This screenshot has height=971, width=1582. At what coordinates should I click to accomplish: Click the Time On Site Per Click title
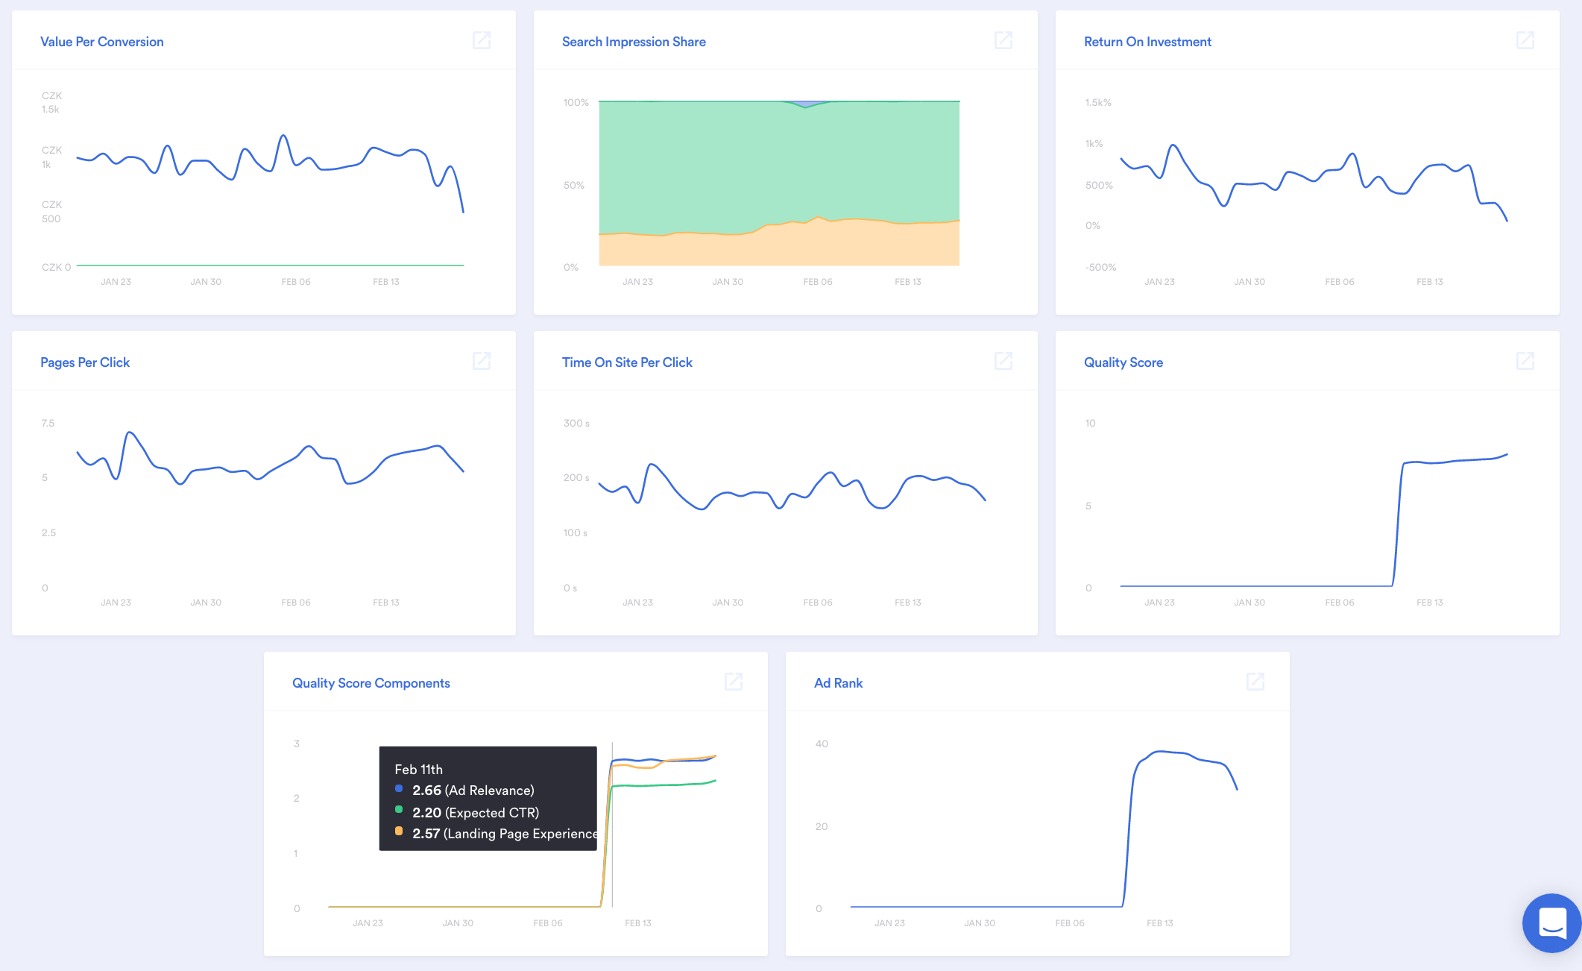[x=627, y=362]
